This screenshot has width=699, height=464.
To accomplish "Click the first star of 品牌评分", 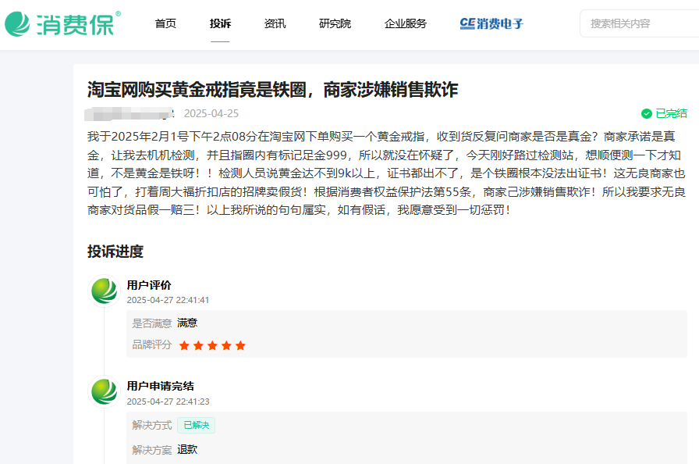I will tap(184, 345).
